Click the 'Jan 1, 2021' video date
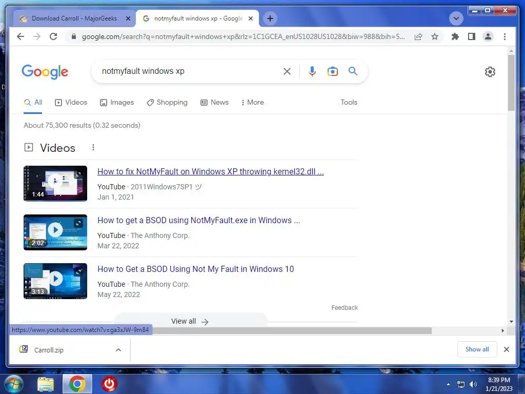 115,197
